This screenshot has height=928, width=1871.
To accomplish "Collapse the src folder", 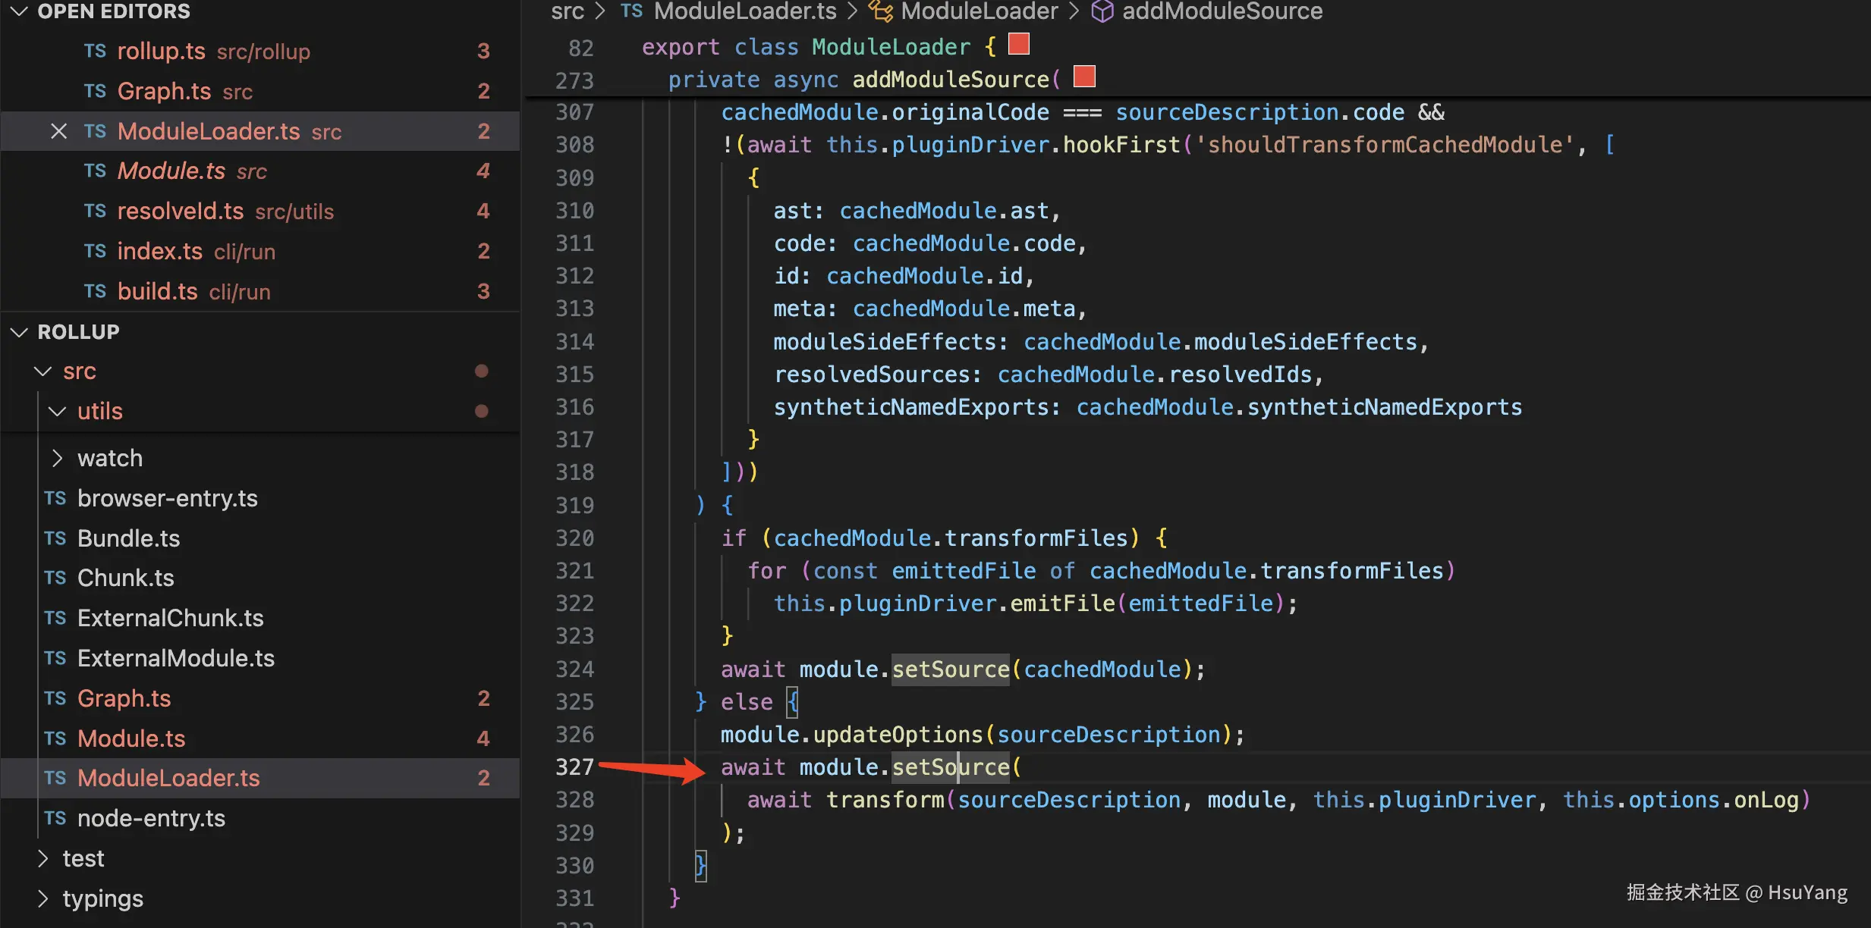I will pyautogui.click(x=43, y=372).
